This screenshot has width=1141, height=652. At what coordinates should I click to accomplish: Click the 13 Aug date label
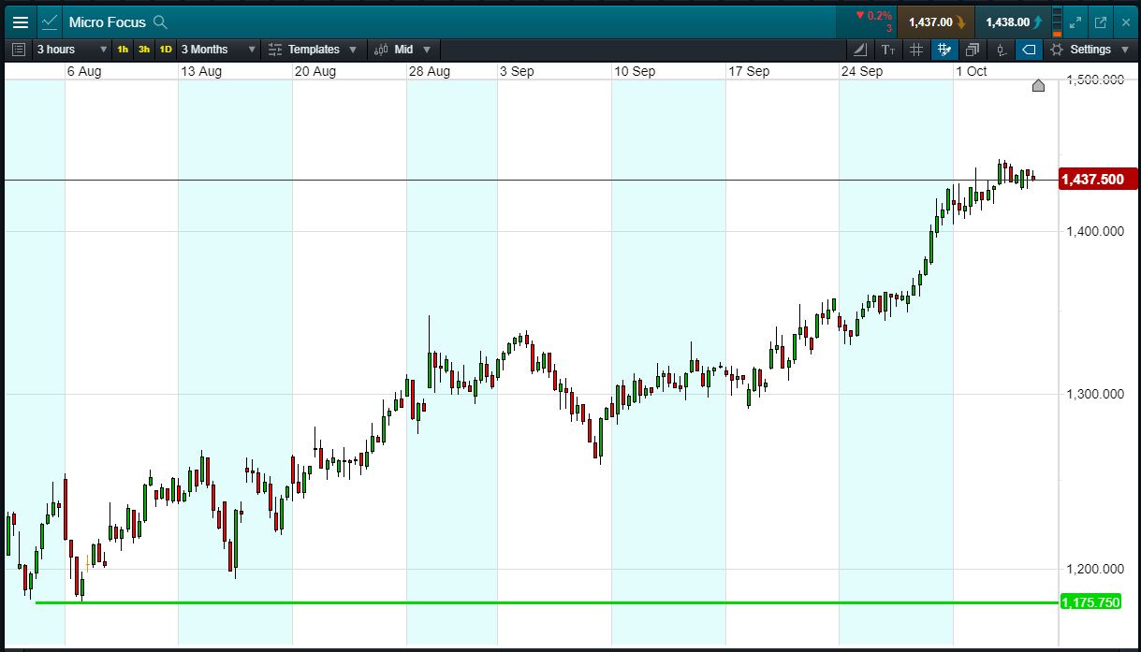(x=201, y=71)
